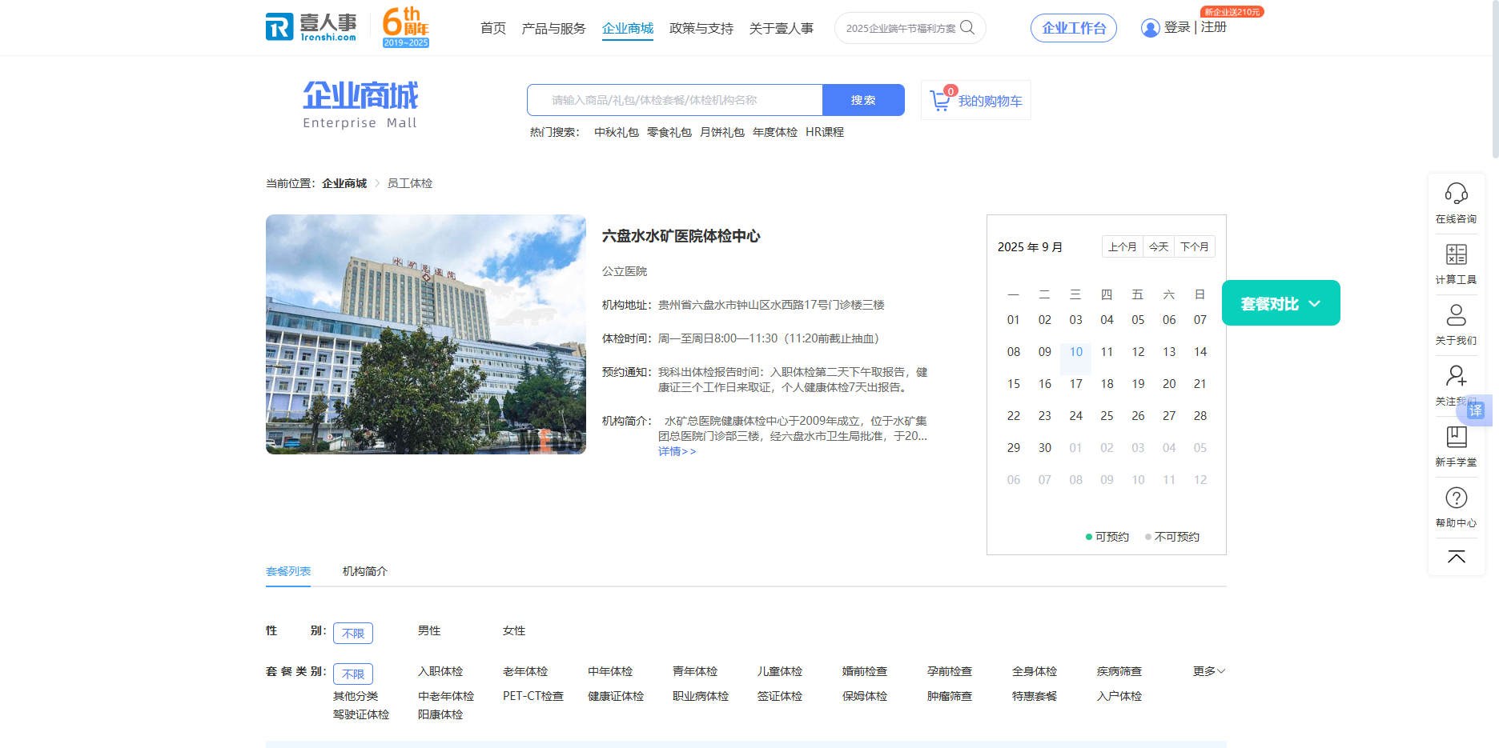The height and width of the screenshot is (748, 1499).
Task: Open 首页 in the navigation bar
Action: (493, 29)
